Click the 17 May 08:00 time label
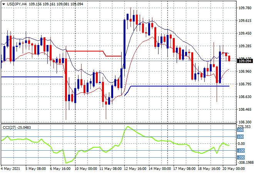Screen dimensions: 254x173 coord(184,169)
